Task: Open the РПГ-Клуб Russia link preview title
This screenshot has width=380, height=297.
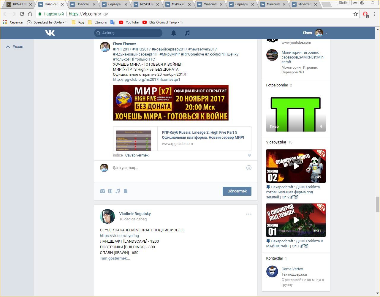Action: pyautogui.click(x=203, y=135)
